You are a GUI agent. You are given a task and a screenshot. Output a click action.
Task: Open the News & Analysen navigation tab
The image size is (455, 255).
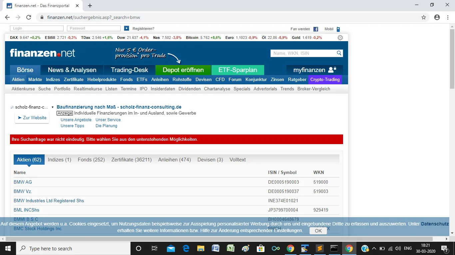pos(72,70)
